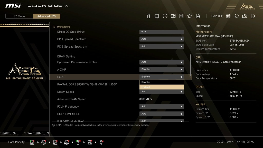This screenshot has width=263, height=148.
Task: Click System 3.3V 3.308 V reading
Action: [234, 117]
